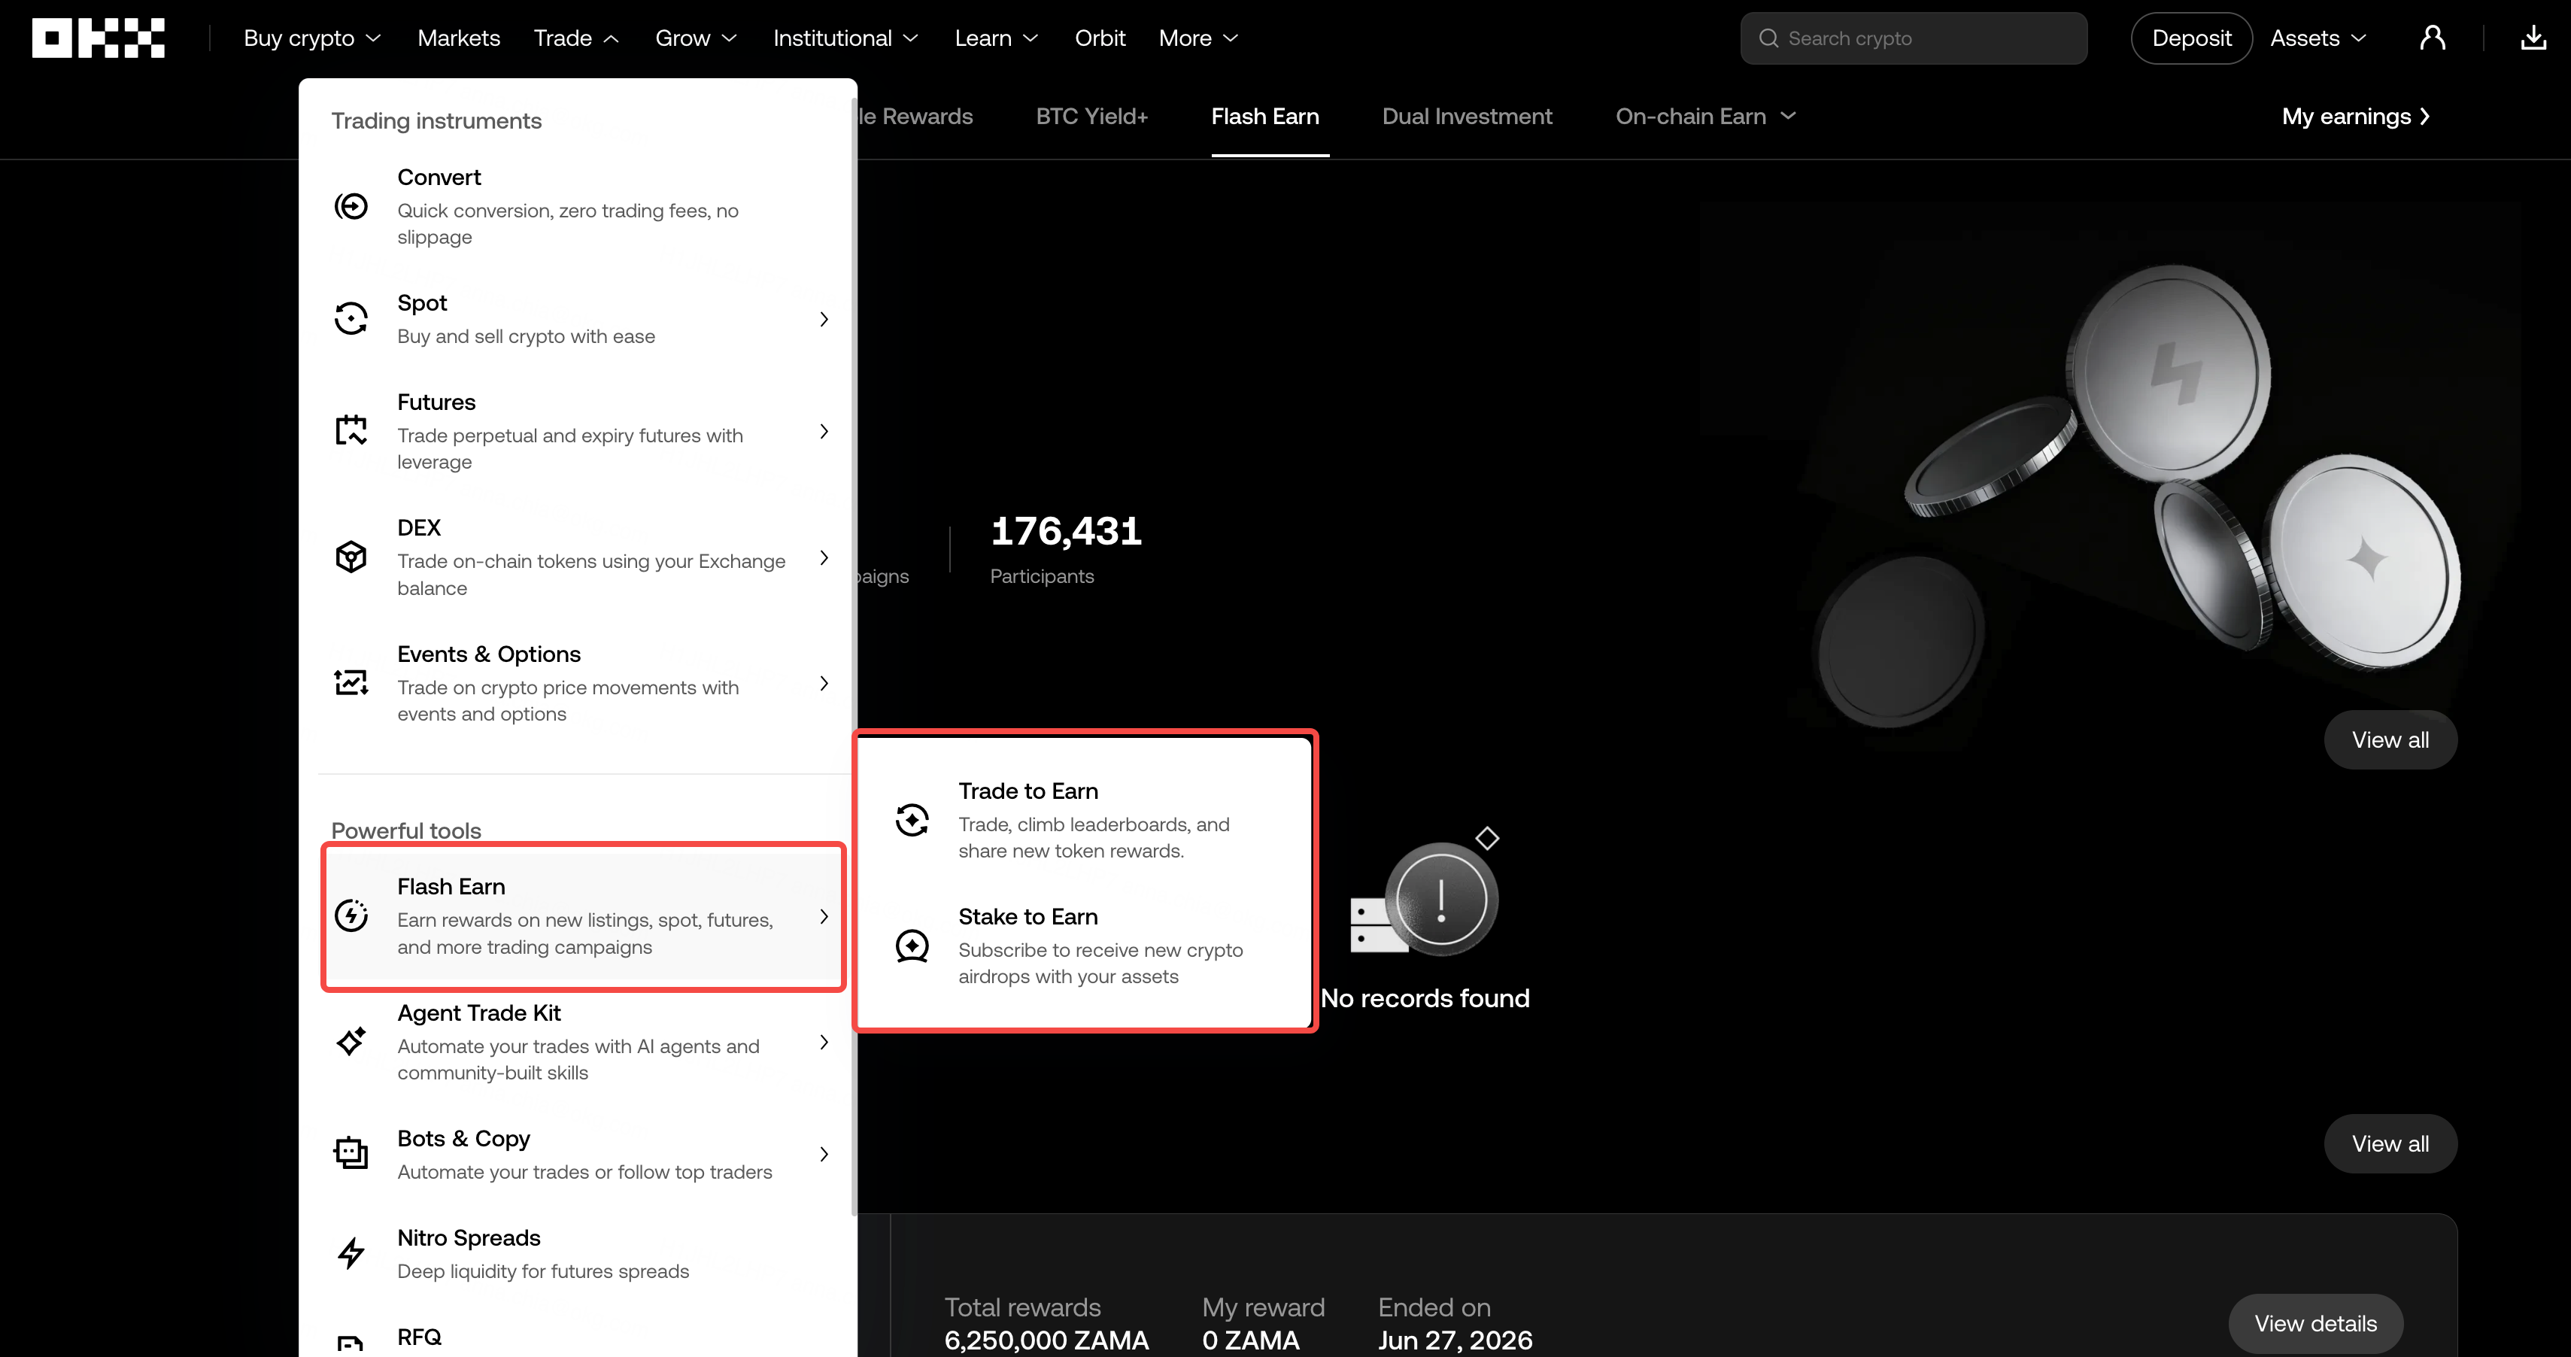Image resolution: width=2571 pixels, height=1357 pixels.
Task: Open the Markets menu item
Action: (x=459, y=38)
